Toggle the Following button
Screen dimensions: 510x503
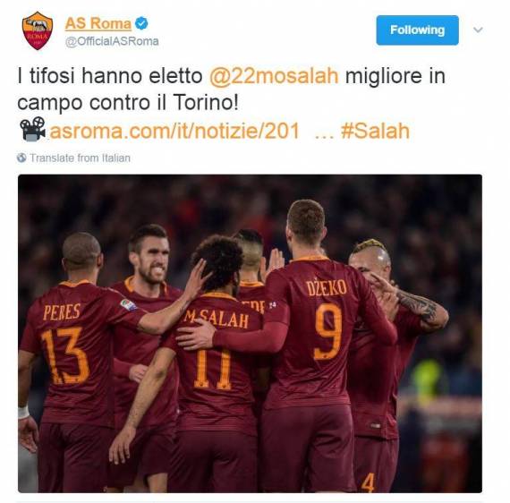point(417,30)
